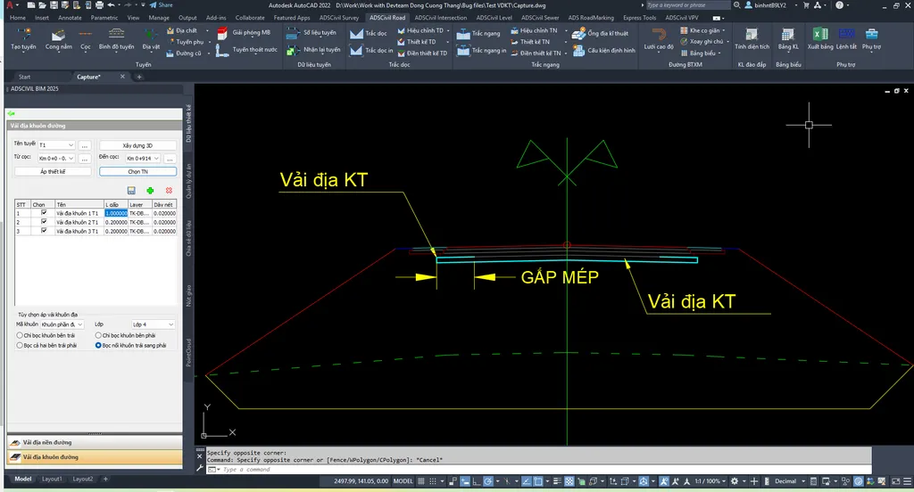The image size is (914, 492).
Task: Select Chỉ bọc khuôn bên trái option
Action: pos(20,335)
